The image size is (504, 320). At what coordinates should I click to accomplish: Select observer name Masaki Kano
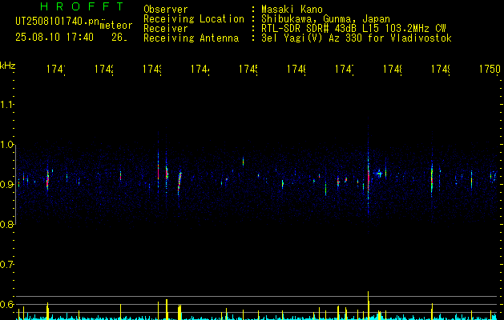click(x=292, y=10)
